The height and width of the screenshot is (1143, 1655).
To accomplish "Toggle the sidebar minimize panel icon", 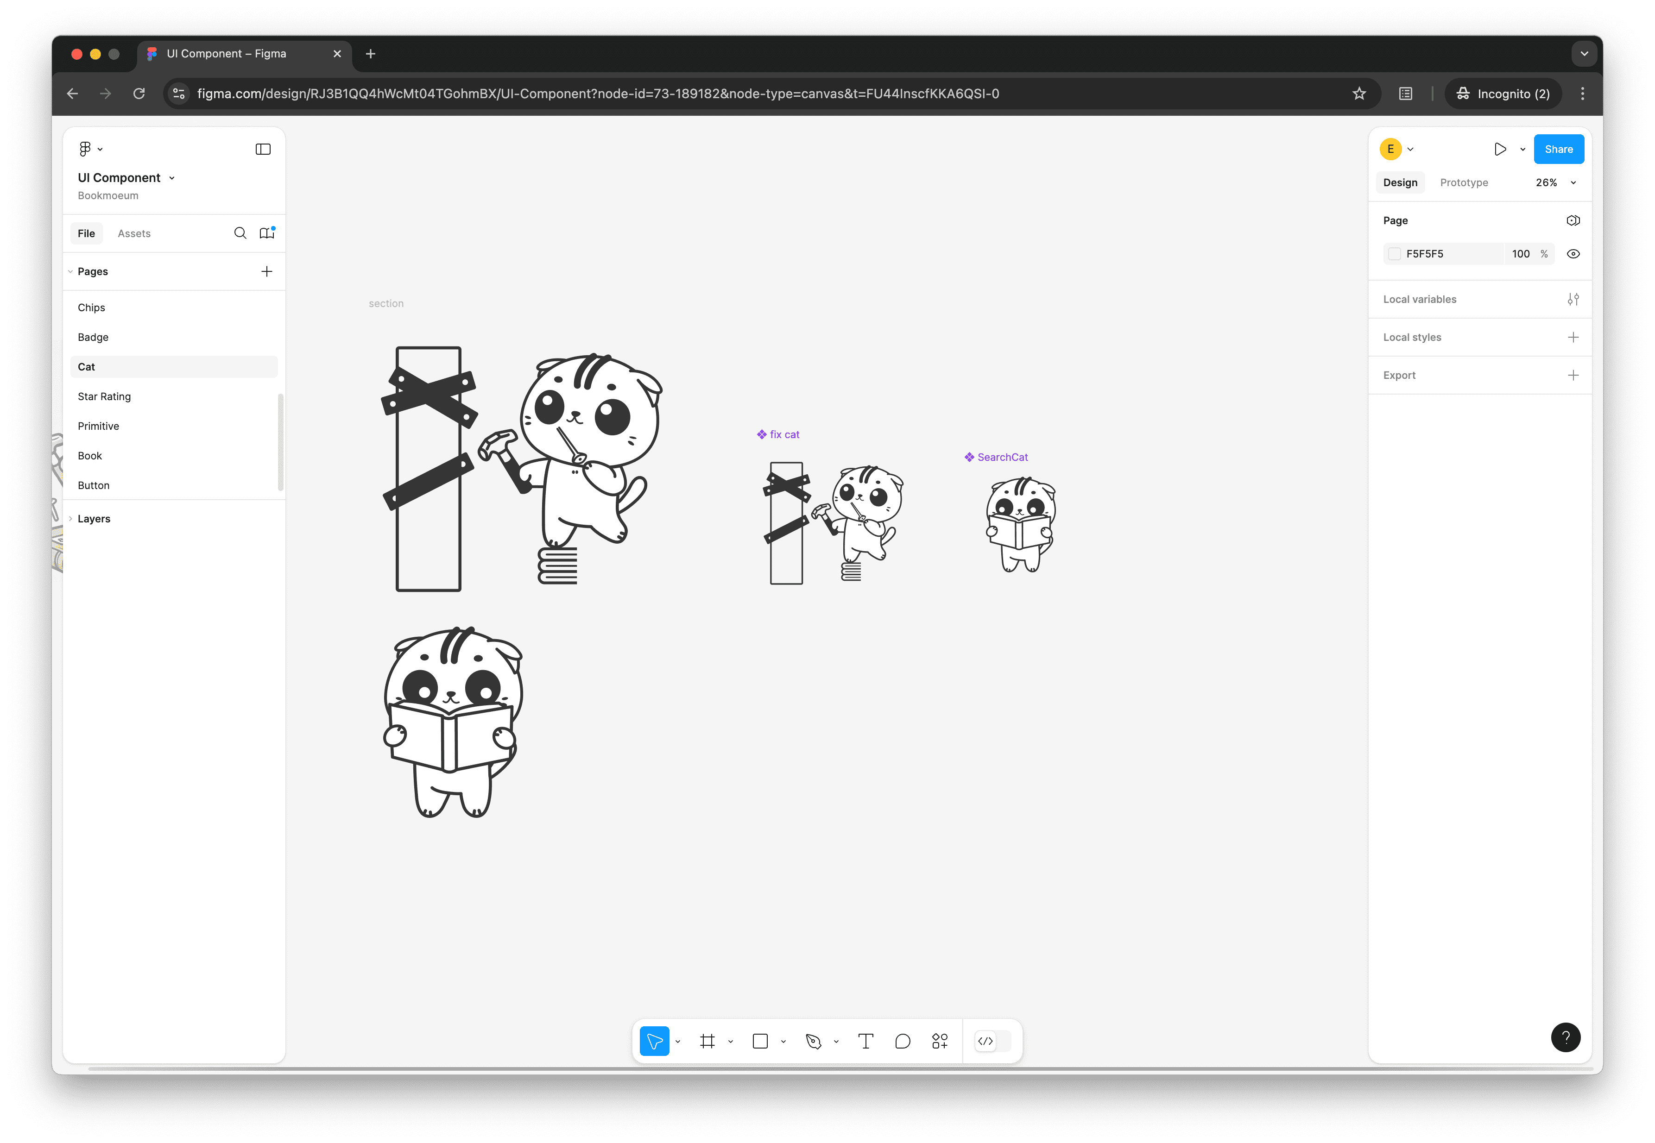I will point(263,149).
